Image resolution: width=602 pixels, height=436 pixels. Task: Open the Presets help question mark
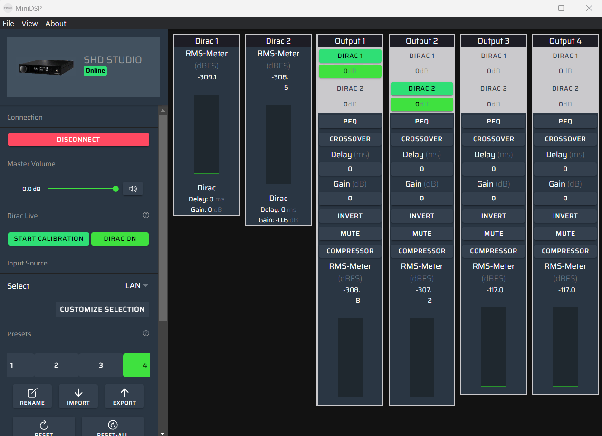[146, 333]
